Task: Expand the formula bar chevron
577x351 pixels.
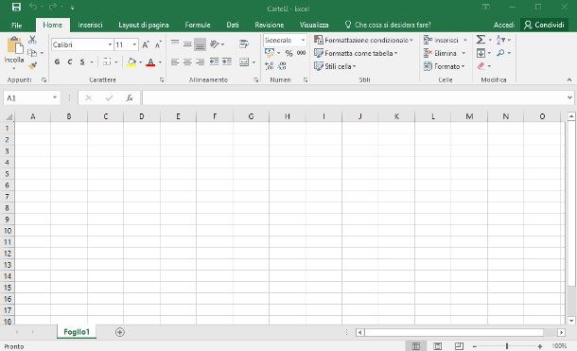Action: [x=569, y=97]
